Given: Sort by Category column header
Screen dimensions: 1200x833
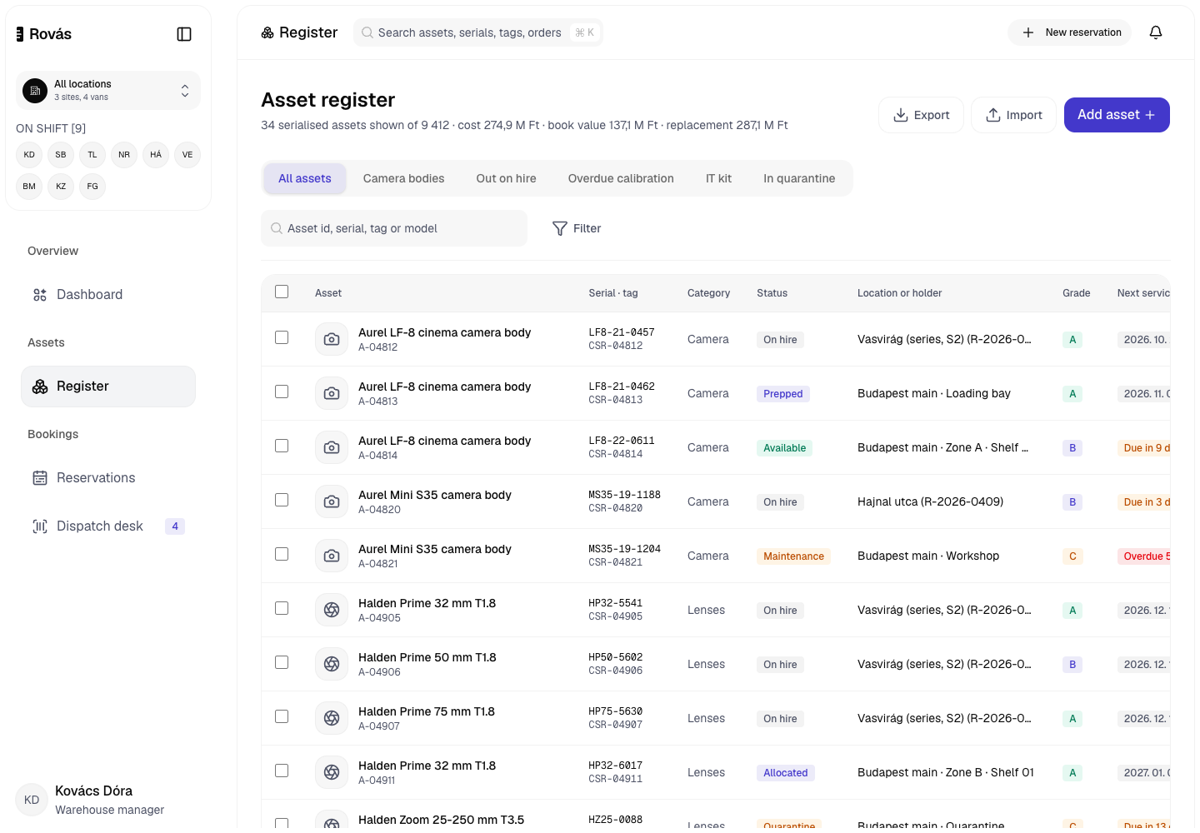Looking at the screenshot, I should [x=708, y=293].
